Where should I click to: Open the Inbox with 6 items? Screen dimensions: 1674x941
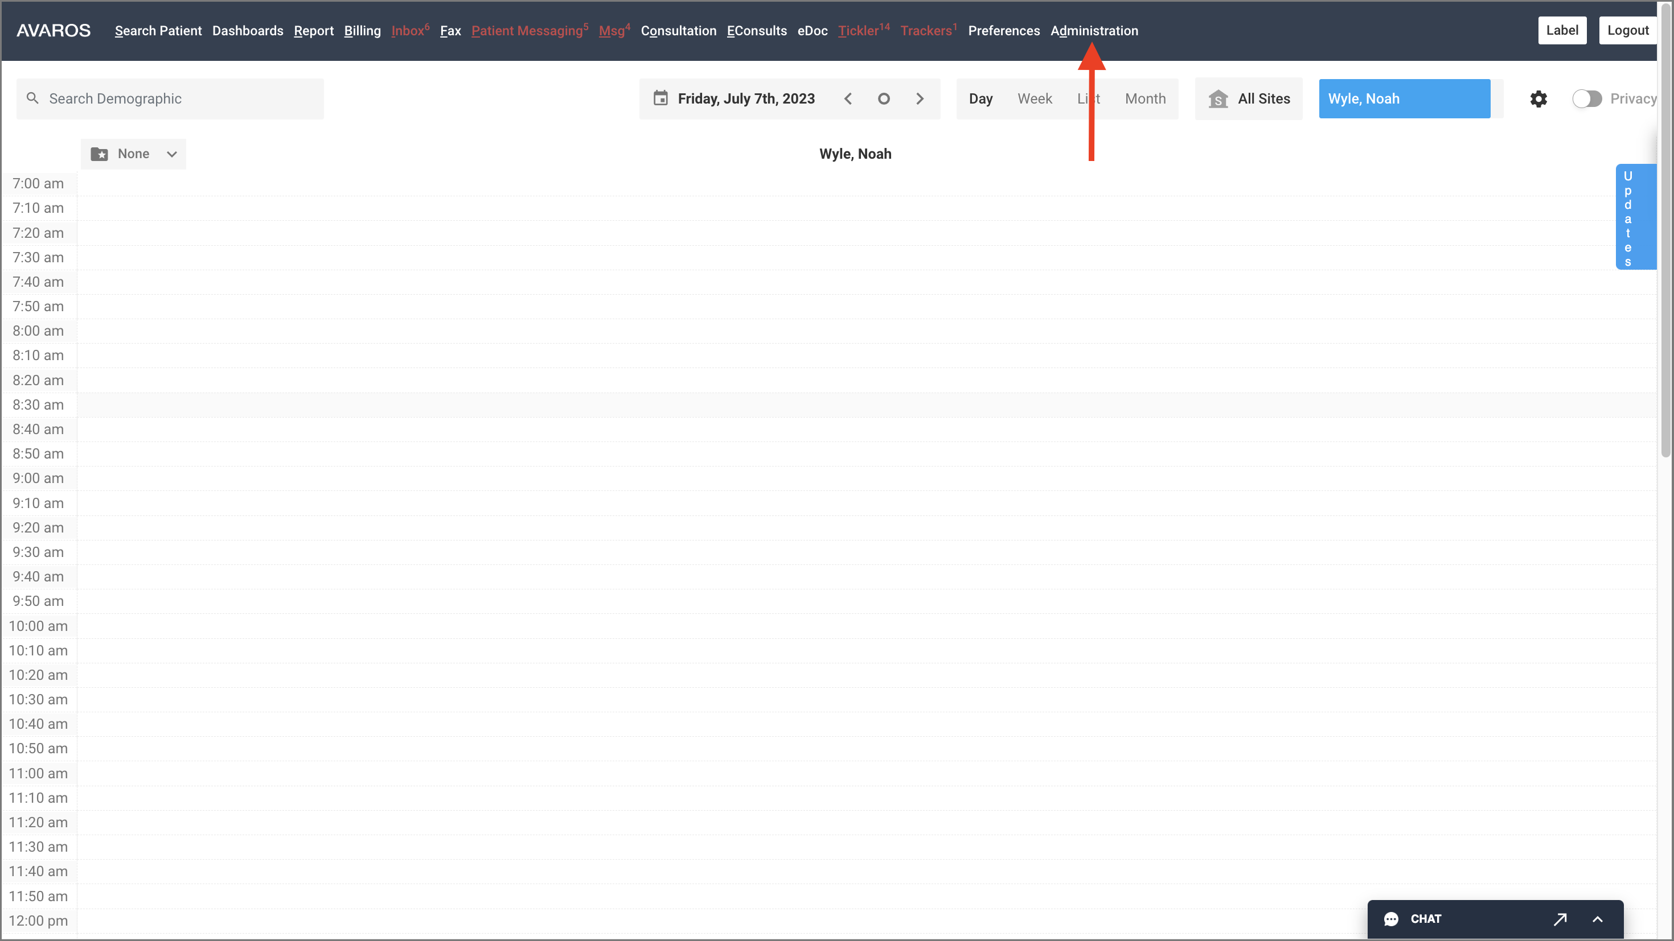[410, 31]
